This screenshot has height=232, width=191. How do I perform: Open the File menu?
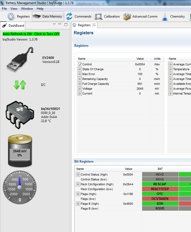pyautogui.click(x=4, y=9)
